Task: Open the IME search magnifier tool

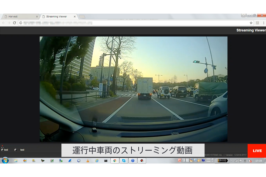Action: coord(195,160)
